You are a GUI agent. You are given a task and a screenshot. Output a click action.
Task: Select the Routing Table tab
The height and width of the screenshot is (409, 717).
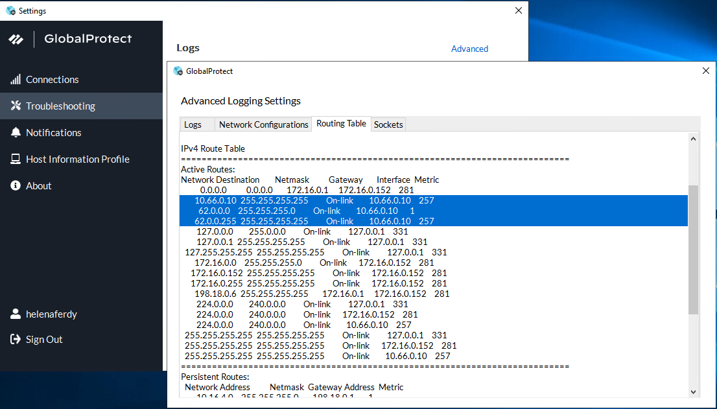click(341, 124)
